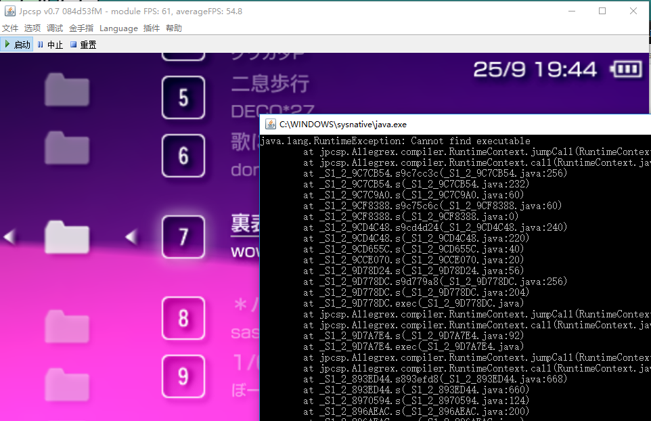Select the number 9 track badge
This screenshot has width=651, height=421.
point(183,376)
